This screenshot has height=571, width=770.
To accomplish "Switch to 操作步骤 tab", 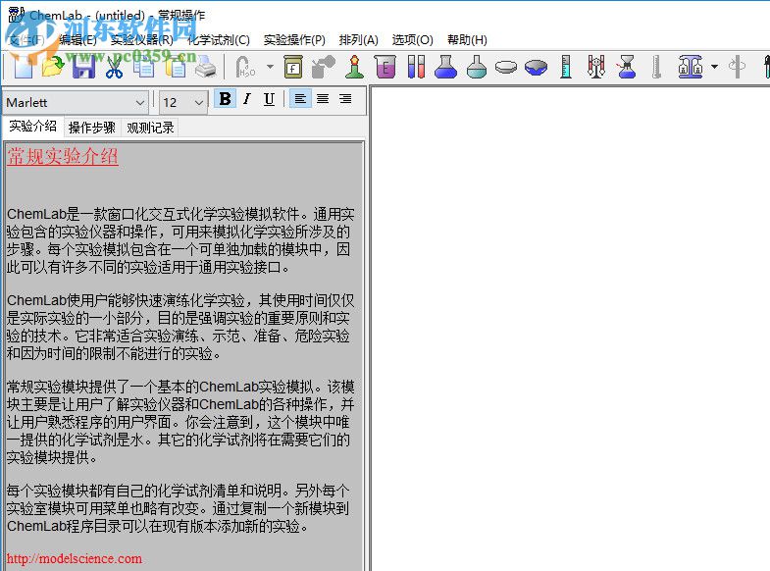I will tap(92, 128).
